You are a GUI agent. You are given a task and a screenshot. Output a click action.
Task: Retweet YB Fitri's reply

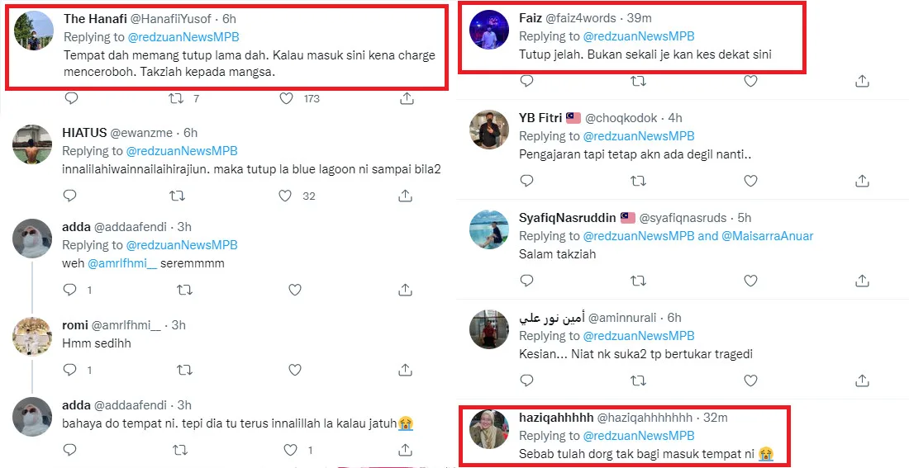click(638, 181)
